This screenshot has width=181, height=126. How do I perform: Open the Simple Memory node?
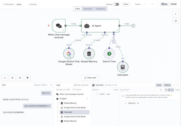(89, 53)
